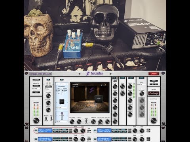
Task: Click the input level knob
Action: (x=36, y=120)
